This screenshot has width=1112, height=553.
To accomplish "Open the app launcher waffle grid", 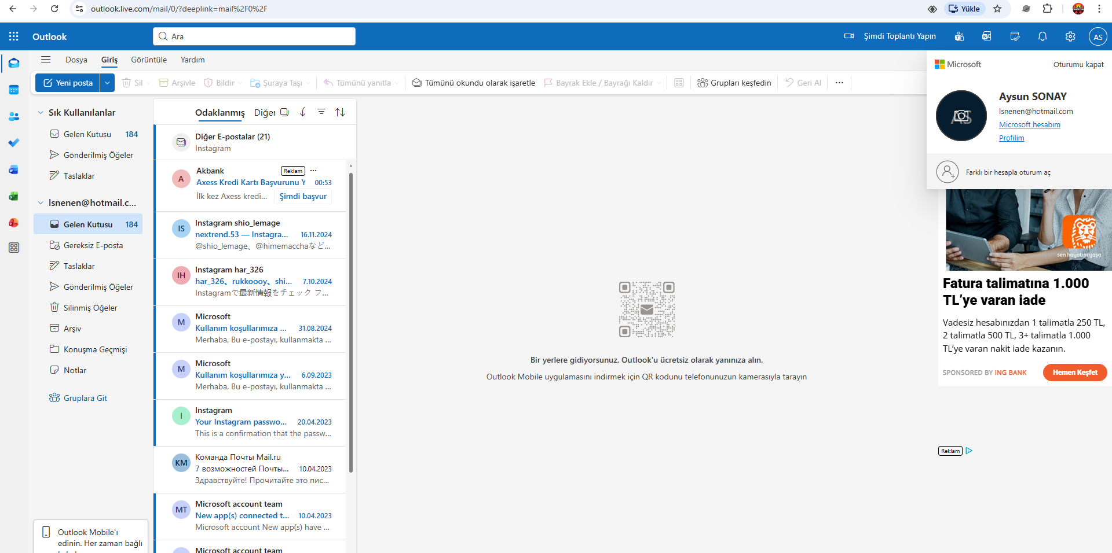I will pos(14,36).
